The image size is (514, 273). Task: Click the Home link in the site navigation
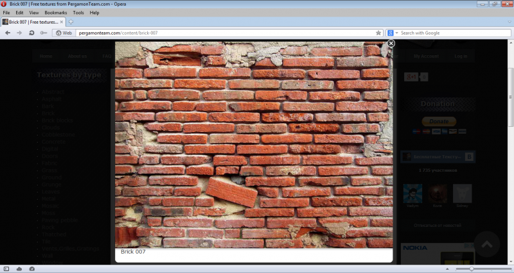coord(46,56)
